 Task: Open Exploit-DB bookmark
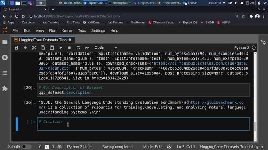pyautogui.click(x=188, y=22)
